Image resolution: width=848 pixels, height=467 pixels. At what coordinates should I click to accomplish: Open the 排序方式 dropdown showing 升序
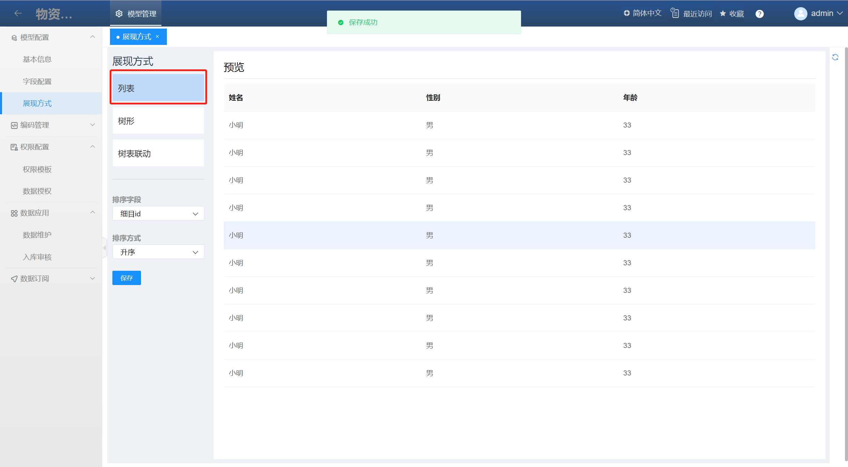[x=158, y=252]
